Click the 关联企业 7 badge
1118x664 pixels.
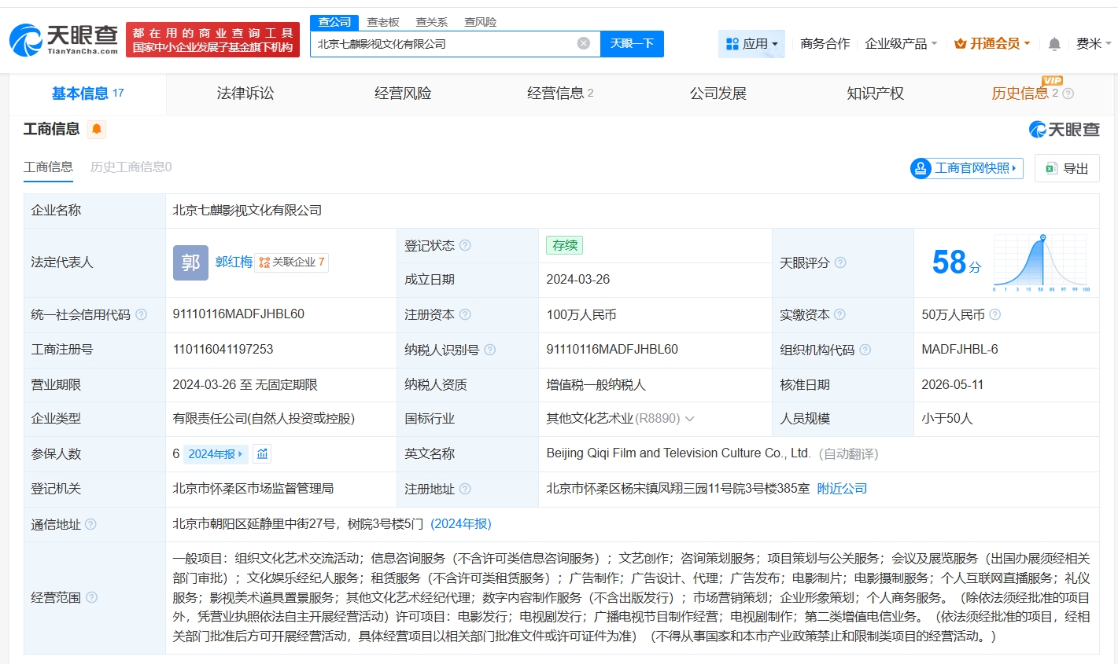coord(292,262)
